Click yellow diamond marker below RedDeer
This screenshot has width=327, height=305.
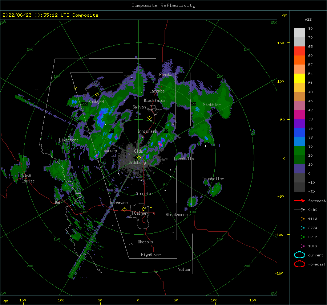(x=149, y=118)
